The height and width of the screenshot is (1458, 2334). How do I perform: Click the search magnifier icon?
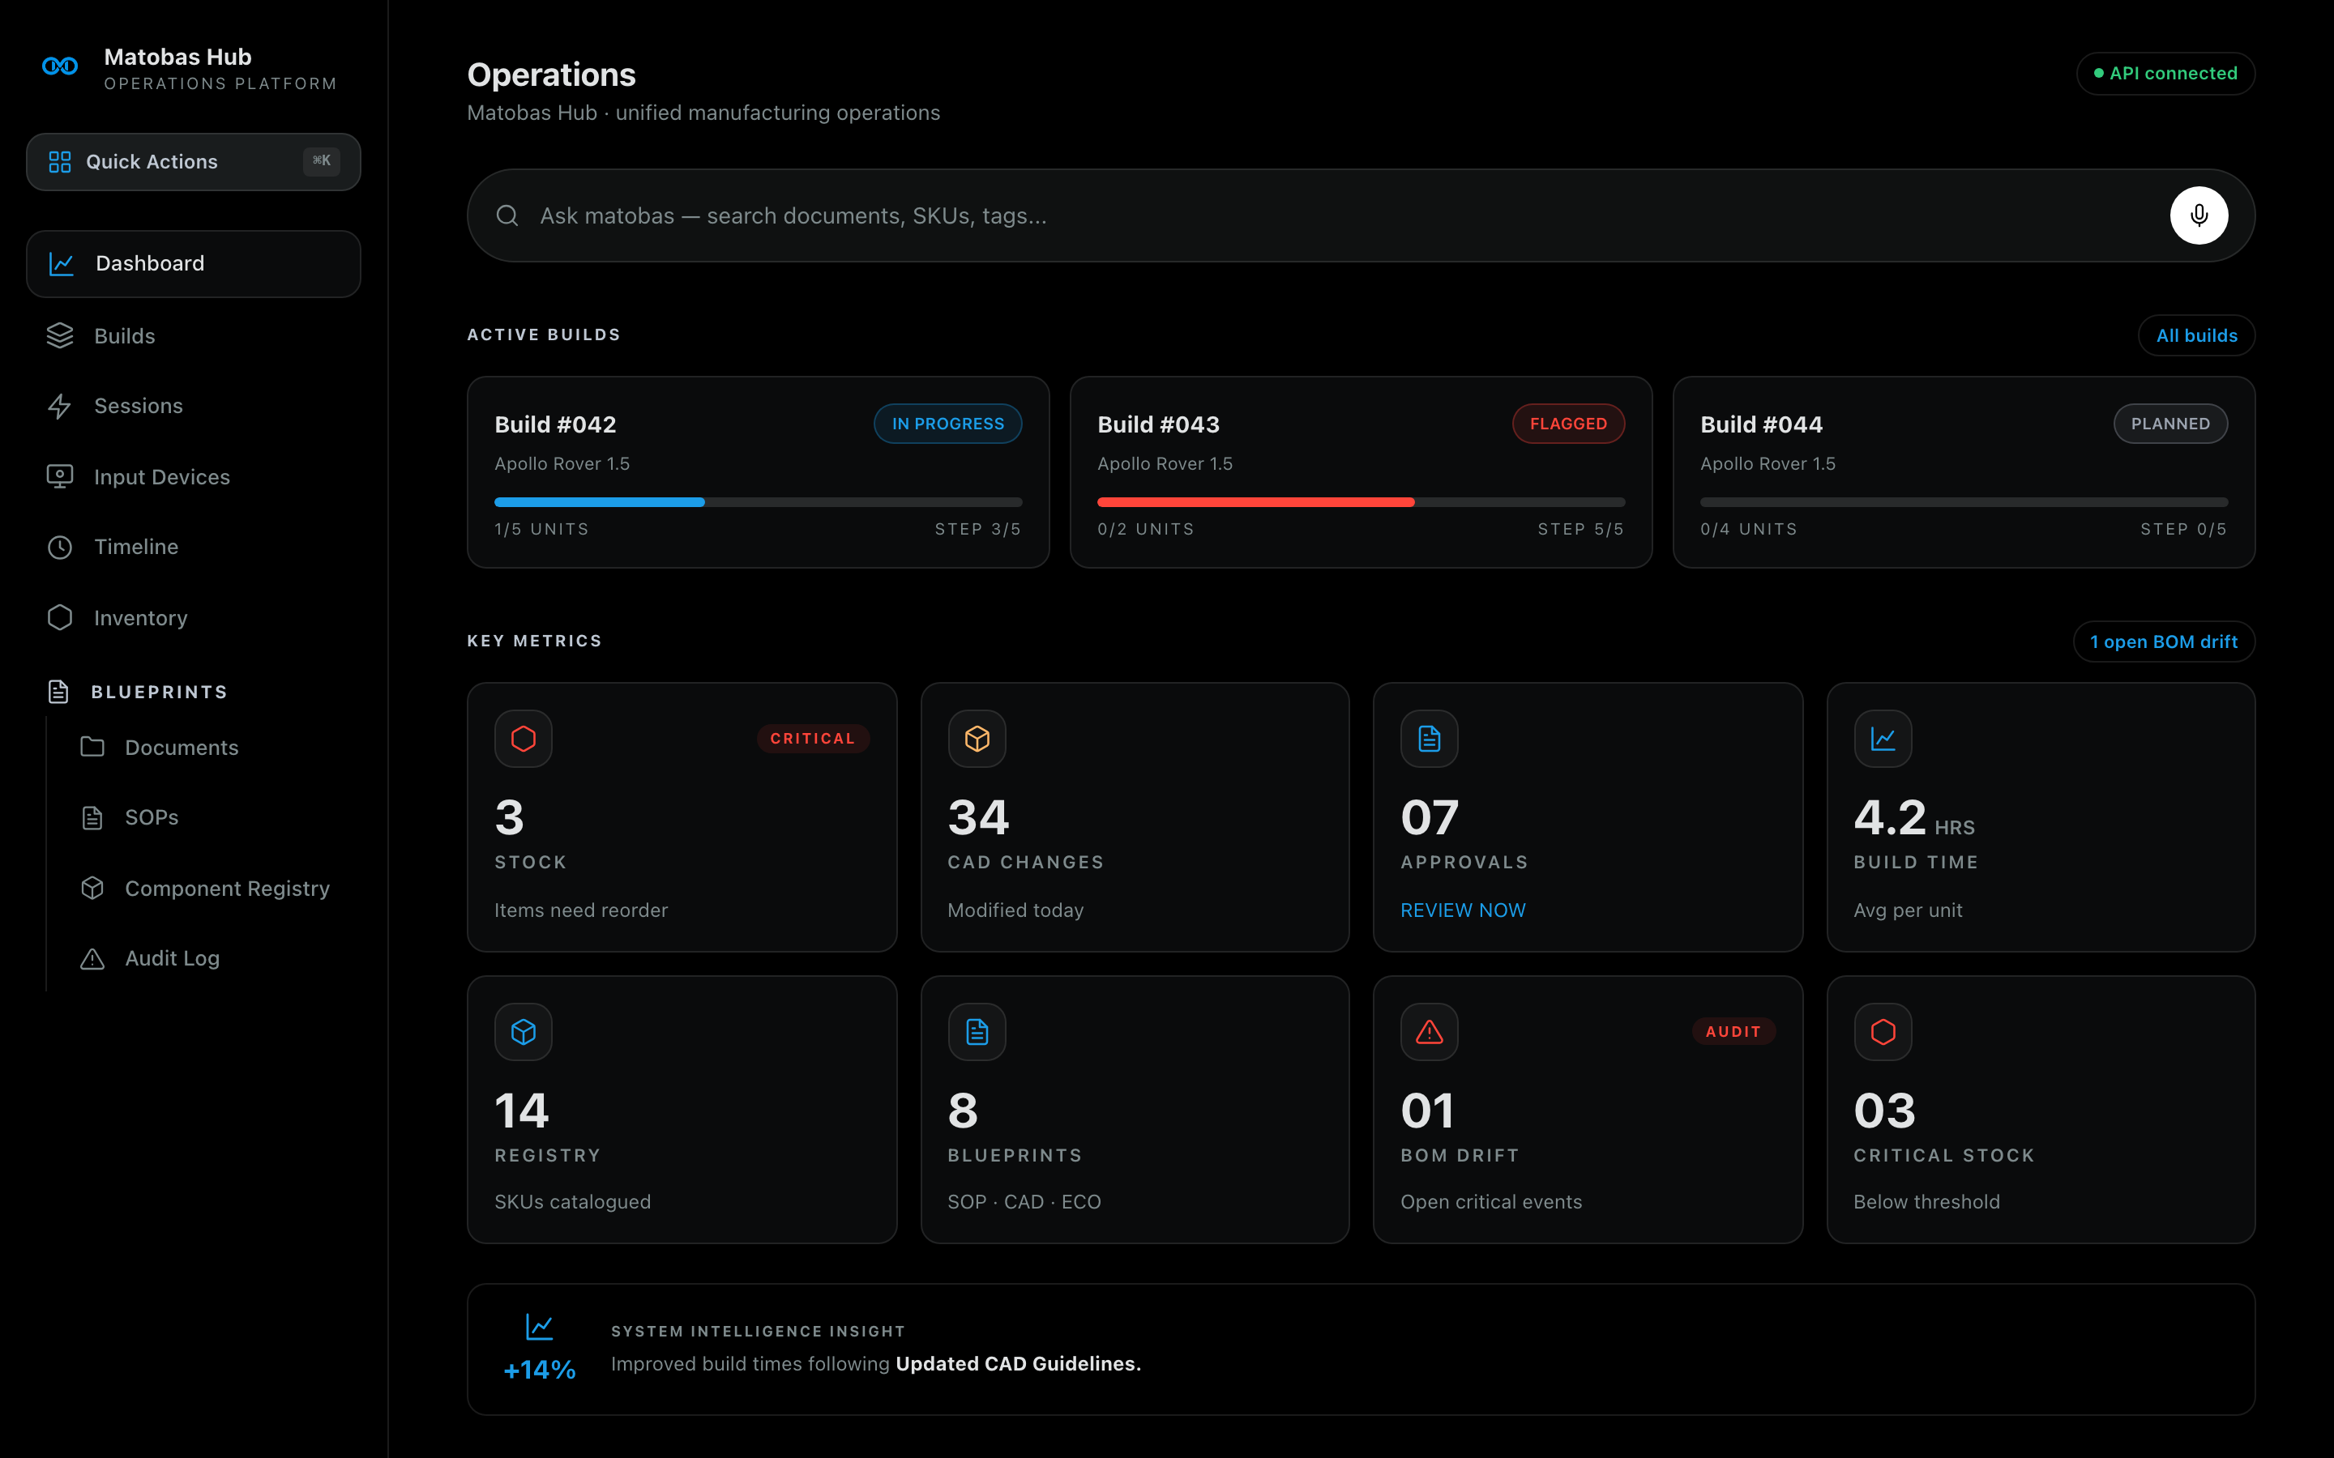coord(507,215)
